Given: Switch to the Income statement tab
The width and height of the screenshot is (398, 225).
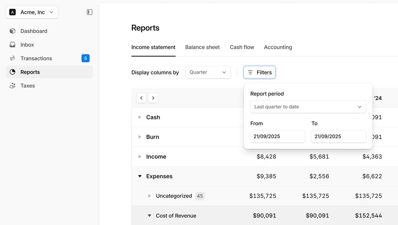Looking at the screenshot, I should (153, 47).
